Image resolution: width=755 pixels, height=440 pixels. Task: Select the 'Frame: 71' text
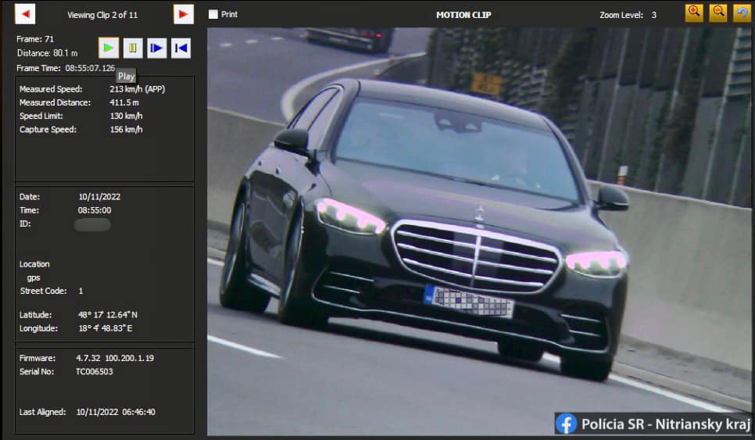pyautogui.click(x=35, y=39)
